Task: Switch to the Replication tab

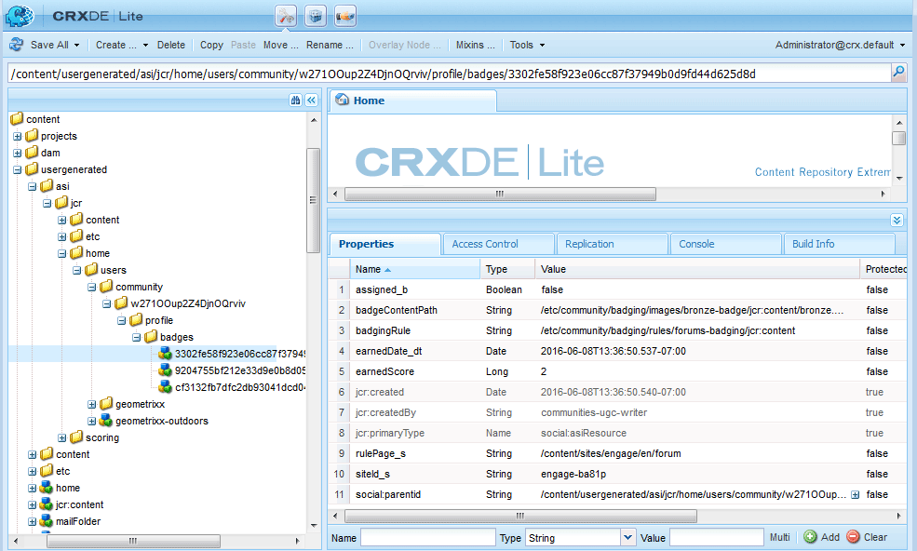Action: click(612, 244)
